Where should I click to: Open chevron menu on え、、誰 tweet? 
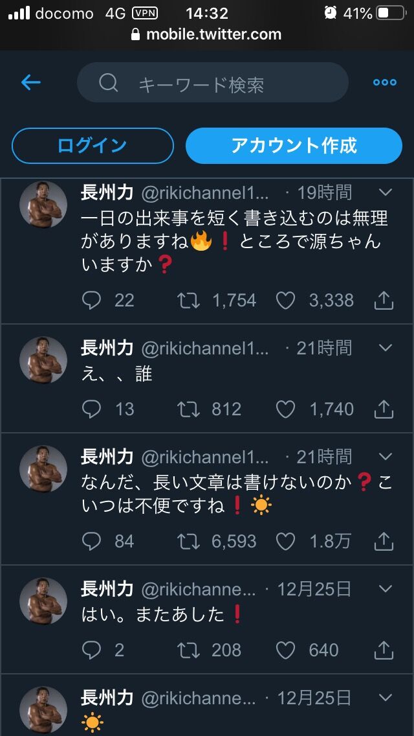tap(385, 348)
